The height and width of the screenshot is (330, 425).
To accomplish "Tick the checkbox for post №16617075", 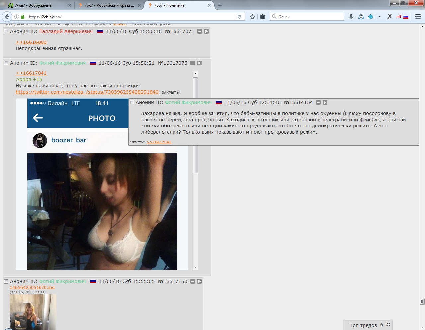I will (6, 63).
